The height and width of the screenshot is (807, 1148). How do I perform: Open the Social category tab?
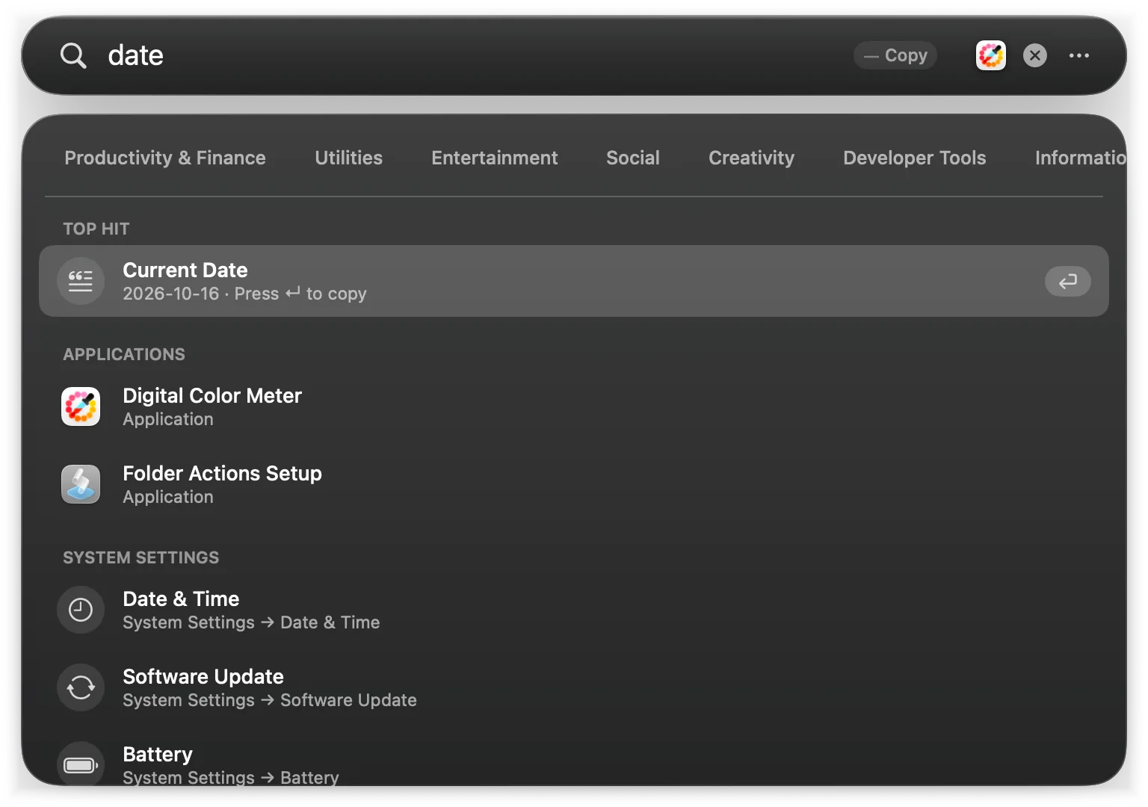633,158
